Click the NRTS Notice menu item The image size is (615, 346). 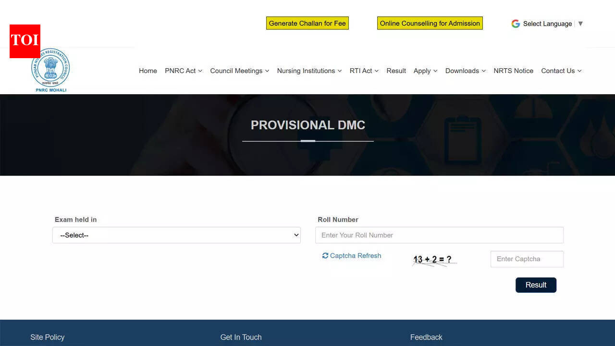[513, 71]
